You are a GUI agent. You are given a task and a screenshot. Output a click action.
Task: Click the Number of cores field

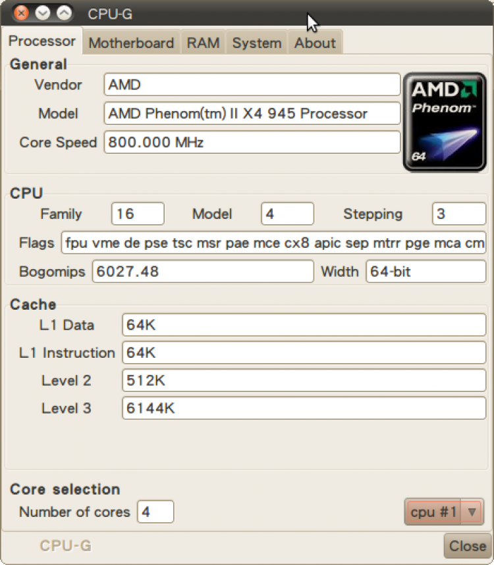pyautogui.click(x=155, y=511)
